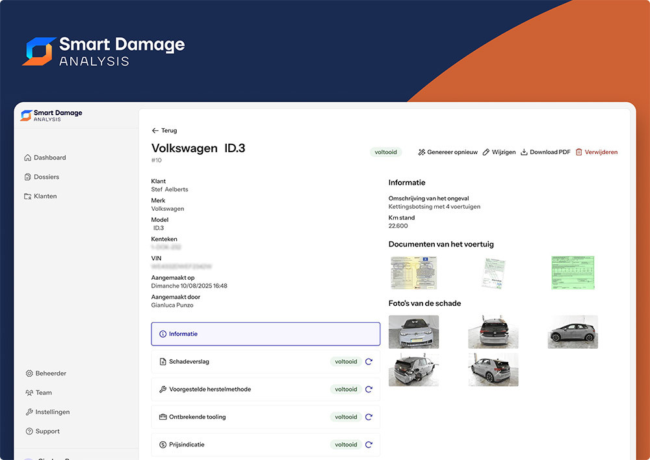Viewport: 650px width, 460px height.
Task: Click the pencil Wijzigen icon
Action: click(x=486, y=152)
